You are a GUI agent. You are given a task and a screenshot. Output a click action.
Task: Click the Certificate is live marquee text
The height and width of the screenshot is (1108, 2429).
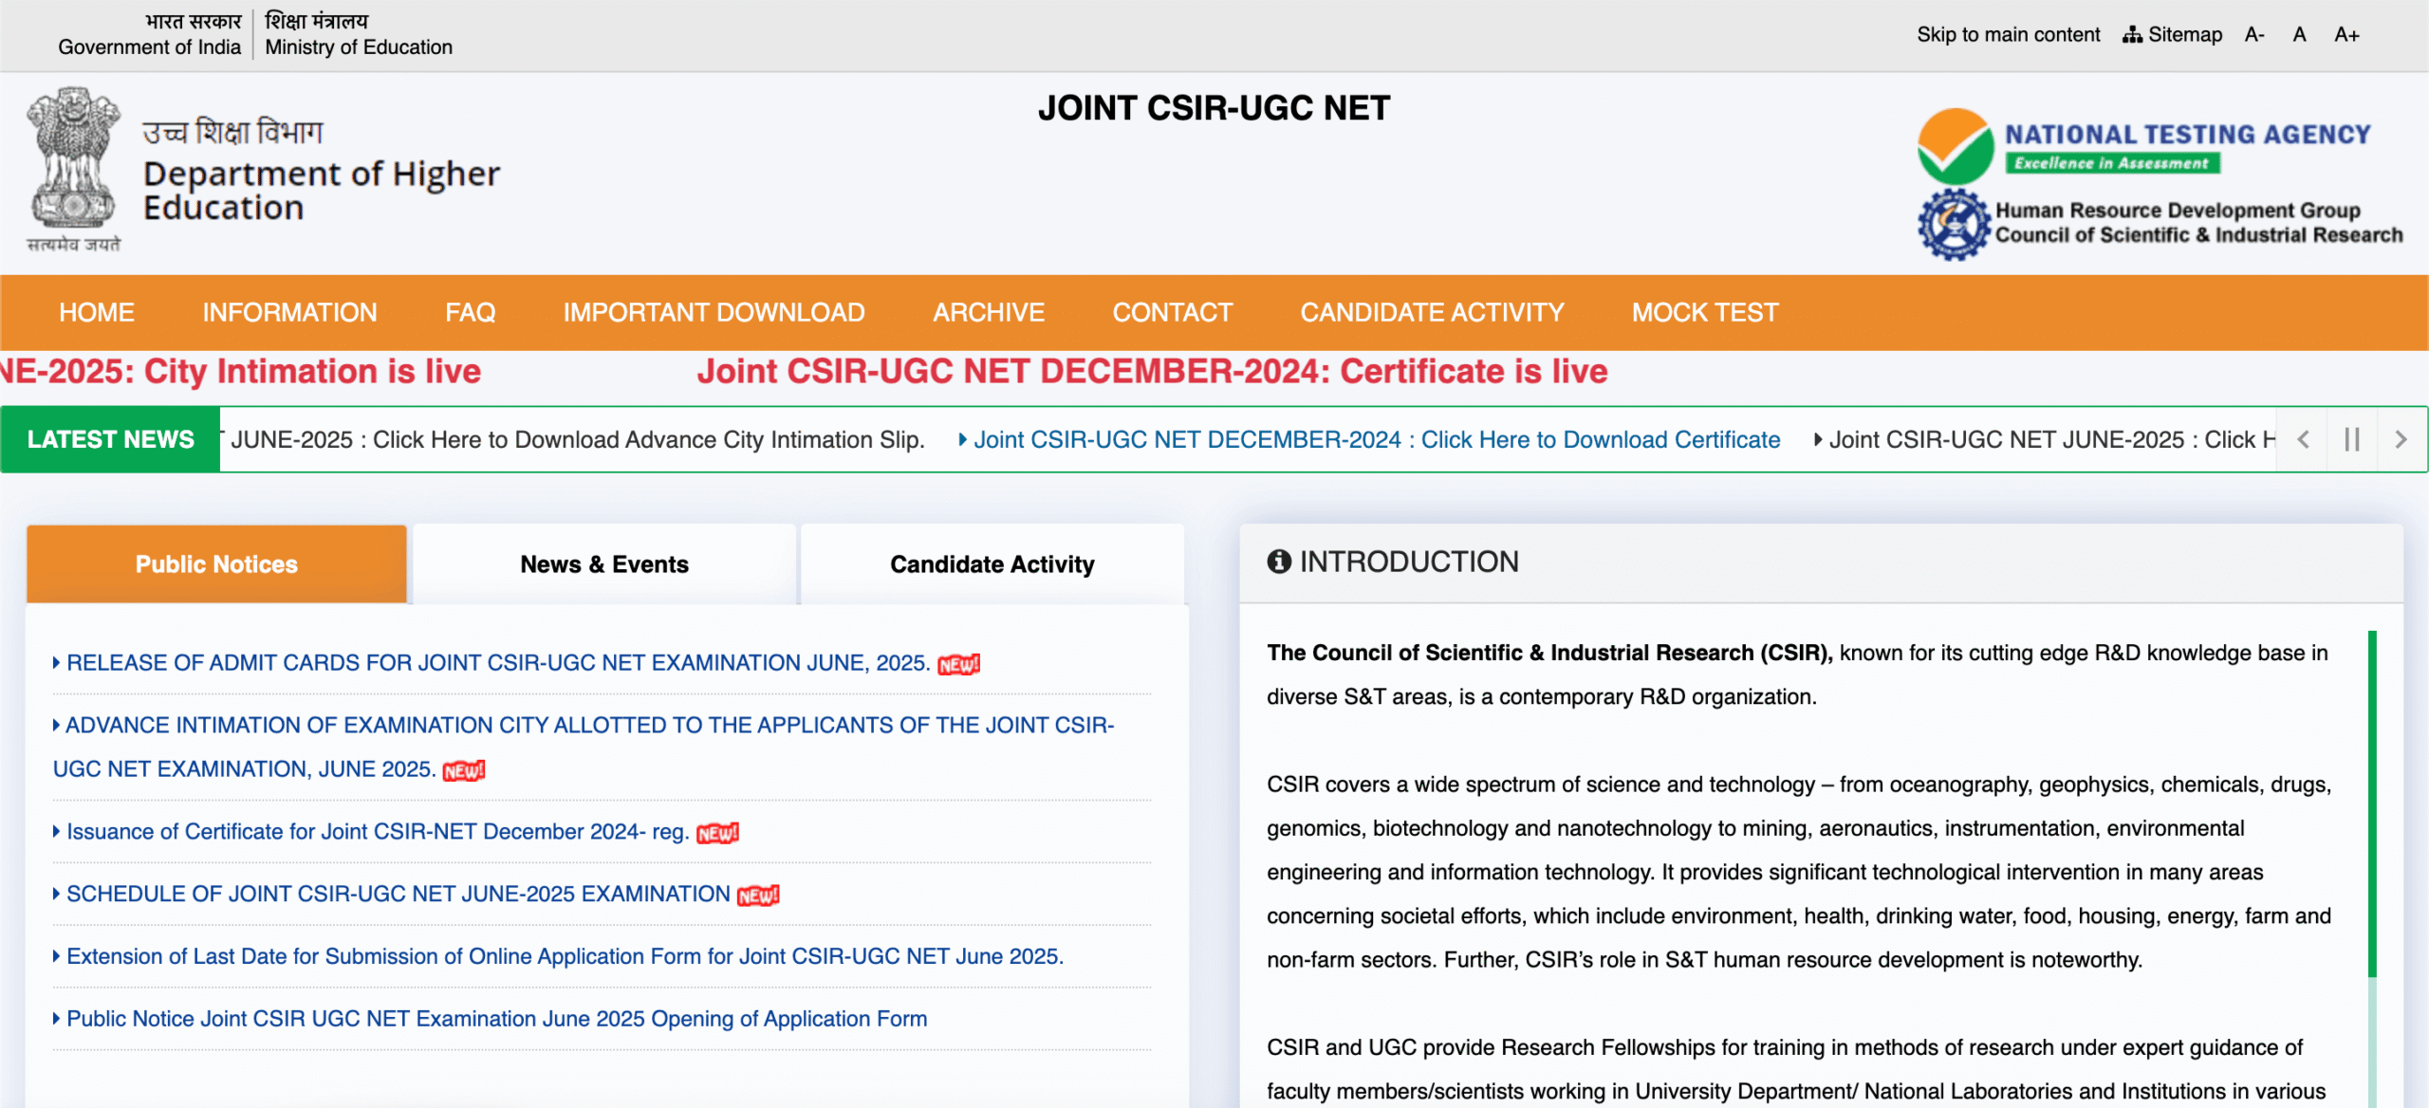tap(1152, 372)
